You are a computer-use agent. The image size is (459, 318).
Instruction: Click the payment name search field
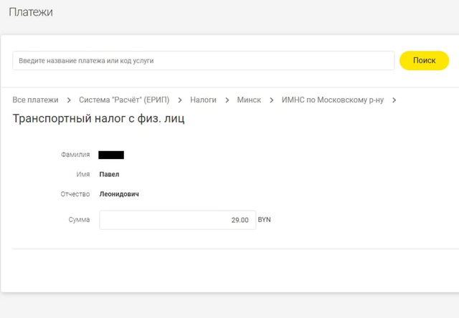pos(203,61)
